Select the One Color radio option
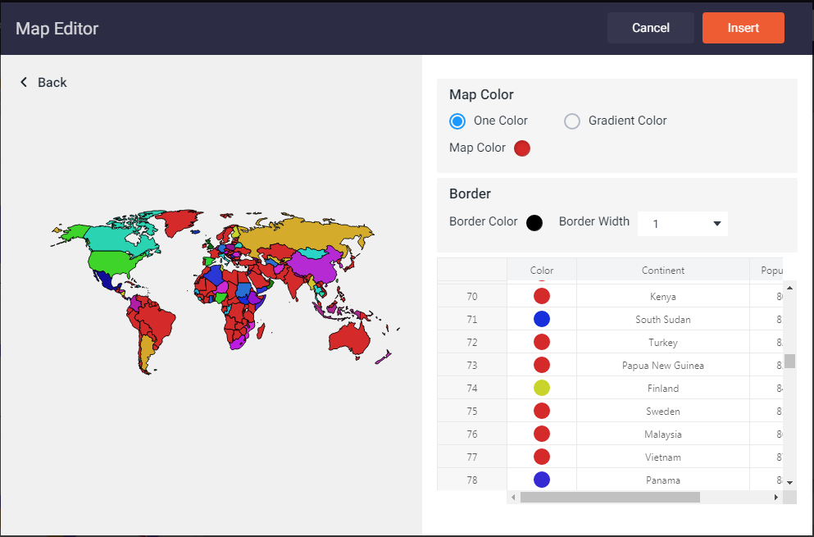 [457, 121]
